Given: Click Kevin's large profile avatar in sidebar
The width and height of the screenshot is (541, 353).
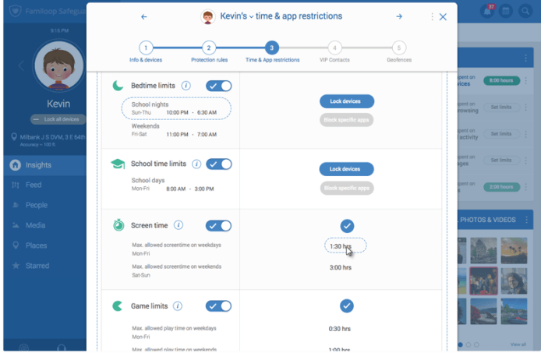Looking at the screenshot, I should [58, 66].
